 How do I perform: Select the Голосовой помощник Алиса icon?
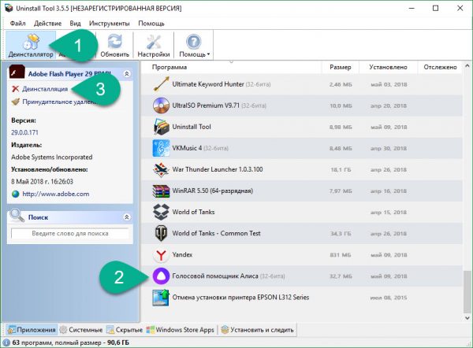click(161, 276)
